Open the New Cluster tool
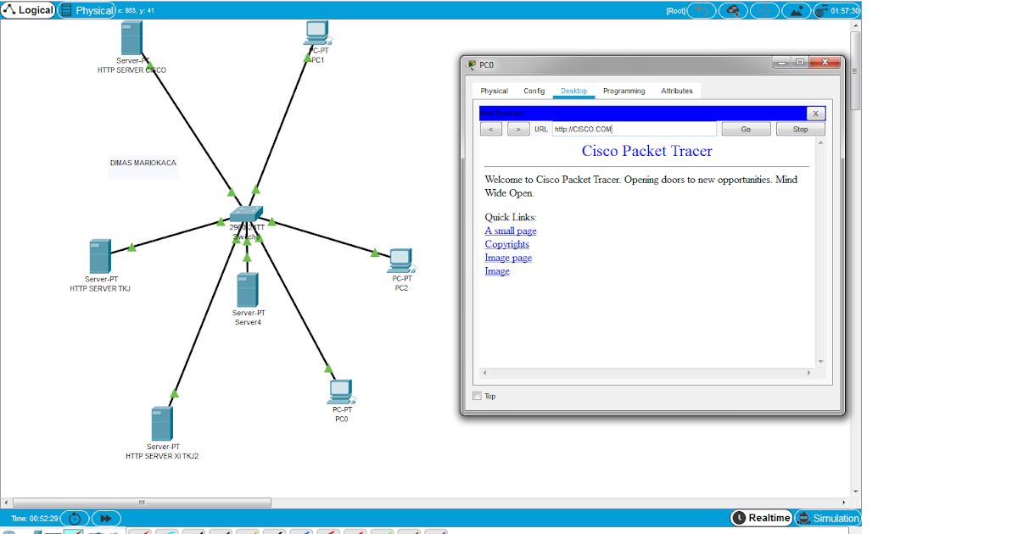This screenshot has height=534, width=1018. [732, 10]
